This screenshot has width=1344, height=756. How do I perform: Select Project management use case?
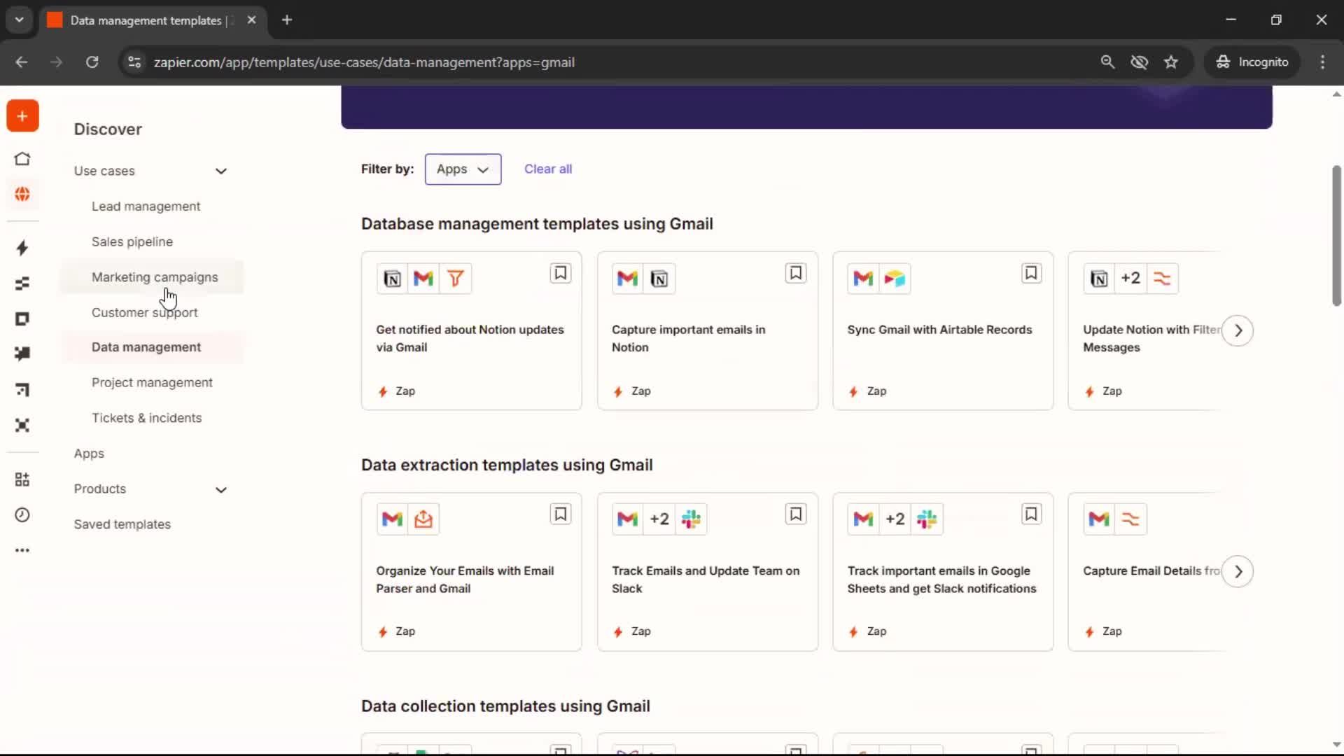(152, 383)
